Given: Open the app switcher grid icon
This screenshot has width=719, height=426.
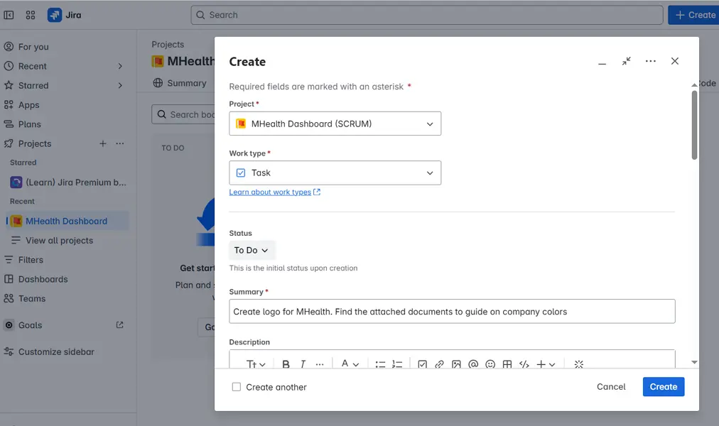Looking at the screenshot, I should click(x=31, y=15).
